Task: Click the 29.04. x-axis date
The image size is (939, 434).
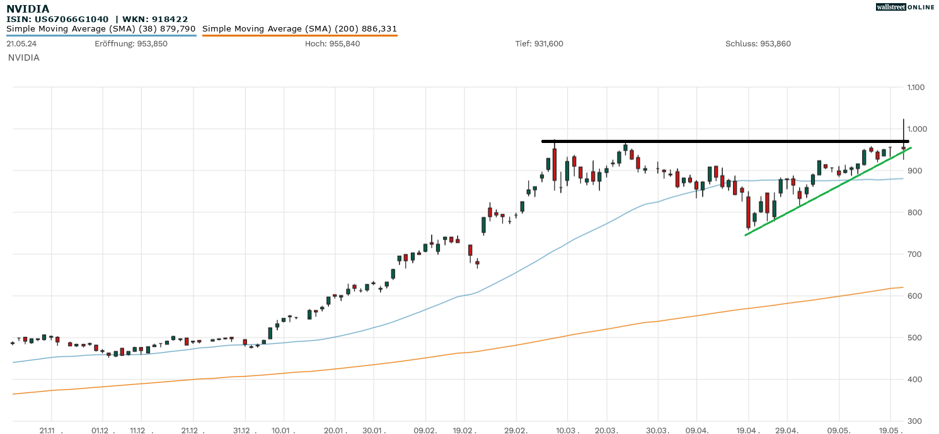Action: pyautogui.click(x=787, y=430)
